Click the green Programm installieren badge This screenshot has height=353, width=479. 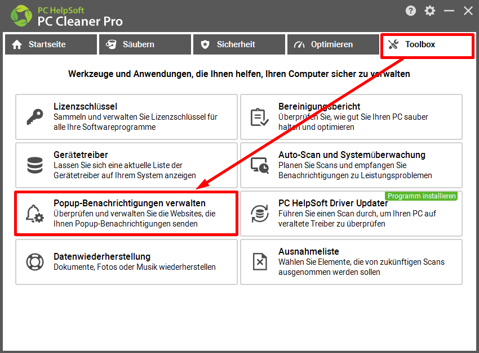coord(422,196)
